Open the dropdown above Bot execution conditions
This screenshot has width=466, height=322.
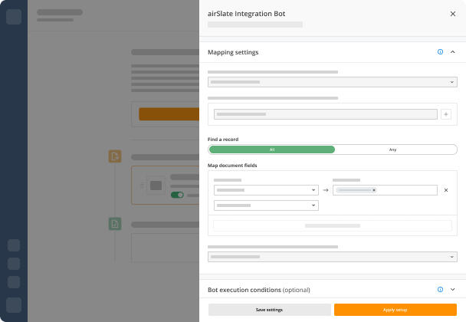(x=333, y=257)
